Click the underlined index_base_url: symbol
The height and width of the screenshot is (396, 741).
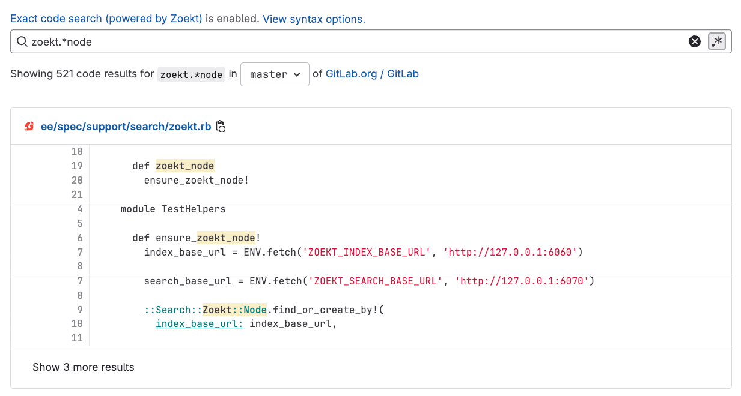[200, 324]
